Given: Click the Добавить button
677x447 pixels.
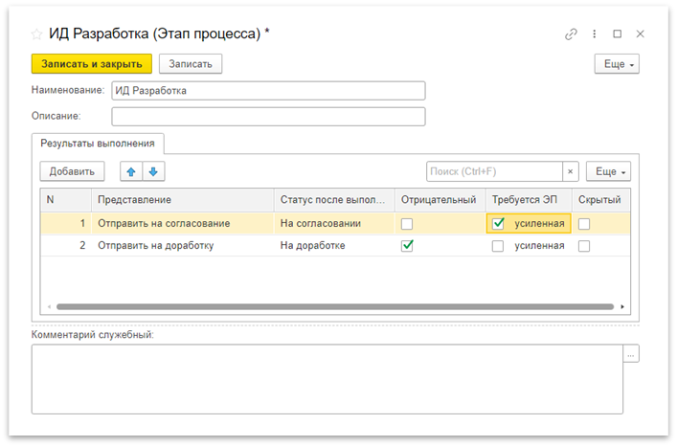Looking at the screenshot, I should 72,171.
